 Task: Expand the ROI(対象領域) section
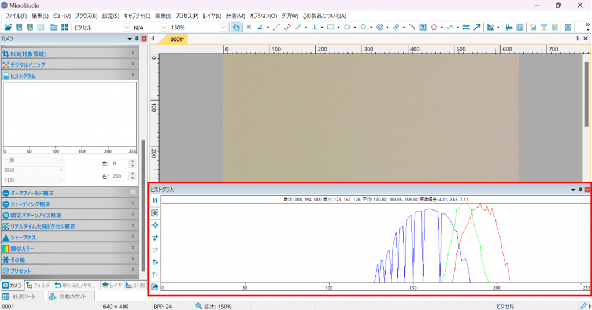point(133,53)
